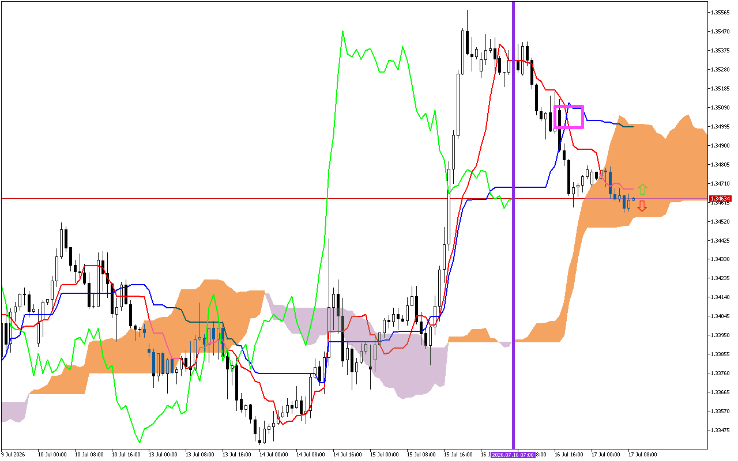Click the purple 2026.07.16 07:00 date label
The width and height of the screenshot is (738, 461).
point(513,455)
